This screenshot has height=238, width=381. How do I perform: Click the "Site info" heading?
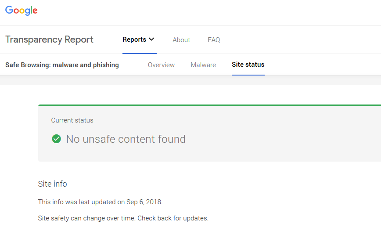point(53,184)
